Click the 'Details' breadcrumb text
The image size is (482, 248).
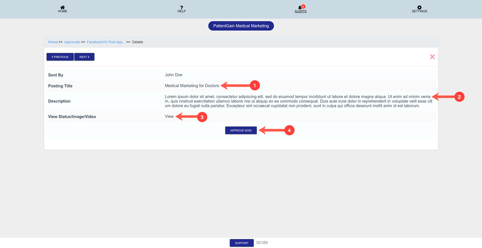(137, 42)
